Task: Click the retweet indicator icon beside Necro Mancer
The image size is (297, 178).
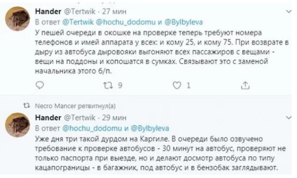Action: [x=26, y=106]
